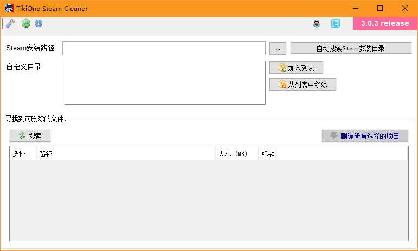Click the 选择 column header

pos(23,154)
